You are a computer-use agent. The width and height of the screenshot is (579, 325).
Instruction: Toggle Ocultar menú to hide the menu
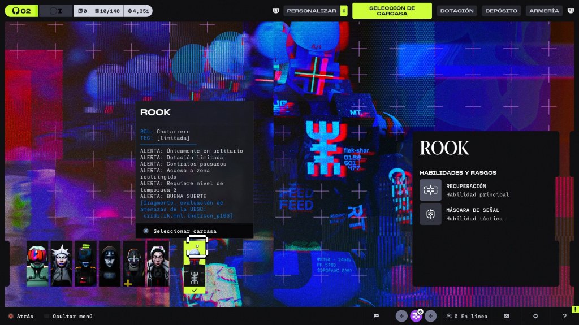tap(72, 316)
